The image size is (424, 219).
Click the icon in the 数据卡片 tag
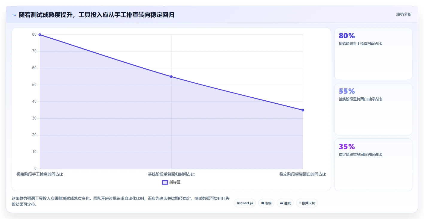point(300,203)
